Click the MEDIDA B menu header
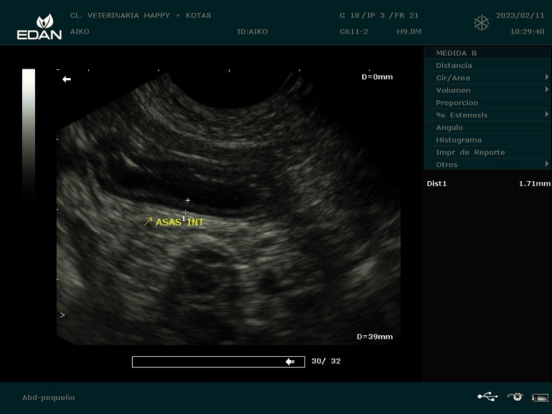 [x=487, y=53]
